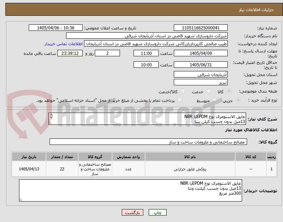This screenshot has width=283, height=222.
Task: Choose the متوسط purchase process option
Action: click(215, 100)
